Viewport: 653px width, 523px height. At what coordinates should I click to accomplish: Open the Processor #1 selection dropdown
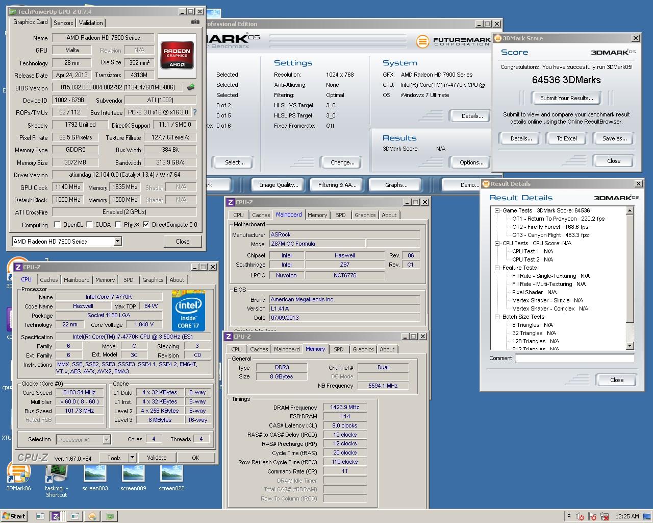[x=106, y=440]
